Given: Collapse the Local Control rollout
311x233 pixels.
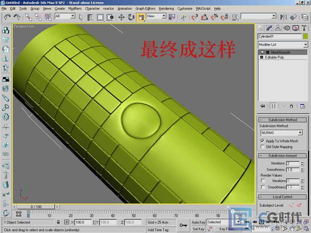Looking at the screenshot, I should (x=283, y=197).
